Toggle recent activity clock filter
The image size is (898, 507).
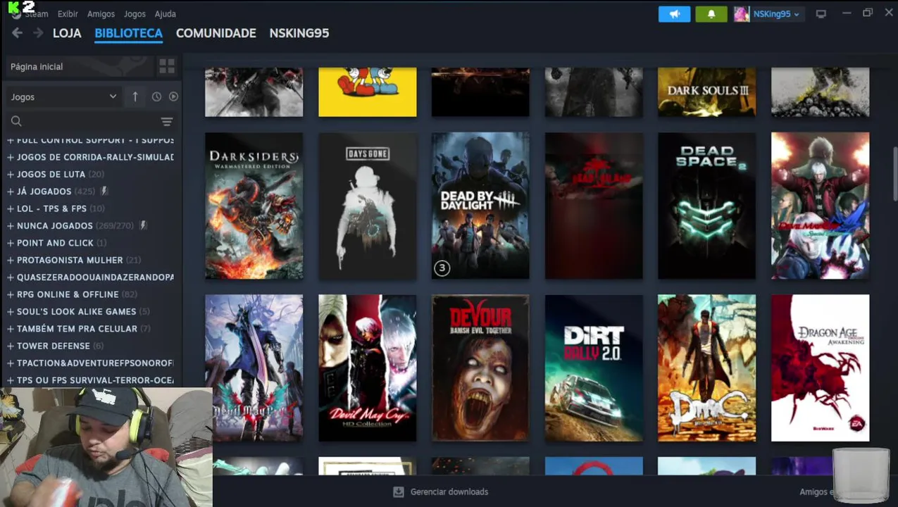click(x=156, y=96)
